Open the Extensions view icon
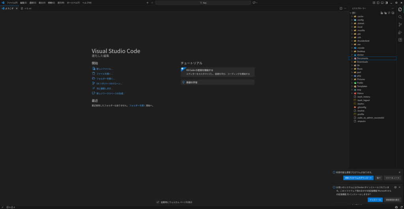Viewport: 404px width, 209px height. (400, 40)
